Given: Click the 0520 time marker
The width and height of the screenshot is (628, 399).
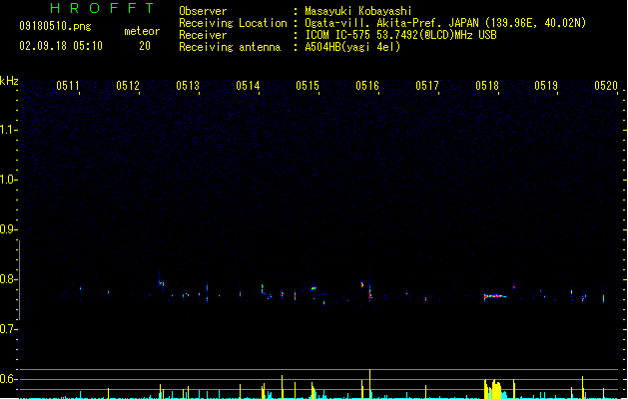Looking at the screenshot, I should pos(606,86).
